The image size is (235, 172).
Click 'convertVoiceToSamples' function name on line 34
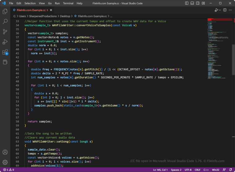[93, 25]
